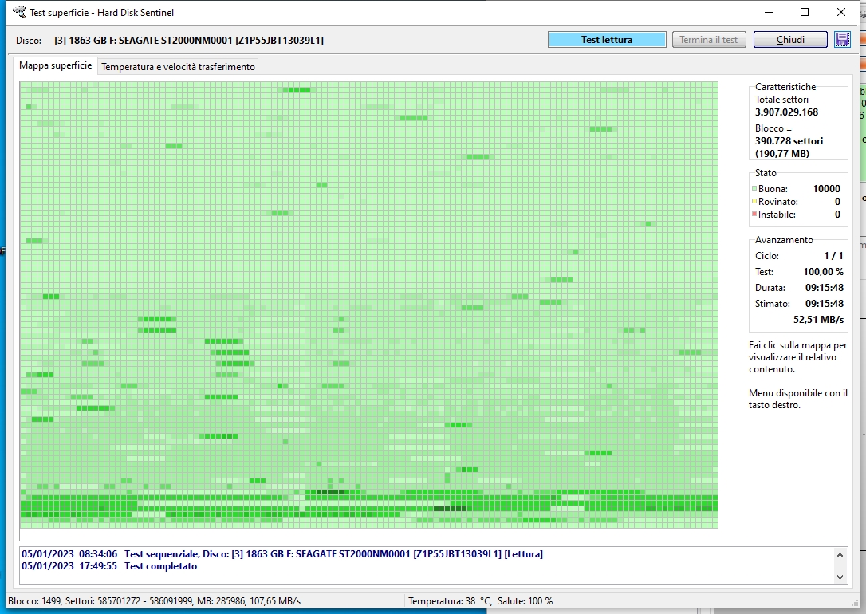Click the speed value 52,51 MB/s
This screenshot has height=614, width=866.
pos(818,320)
